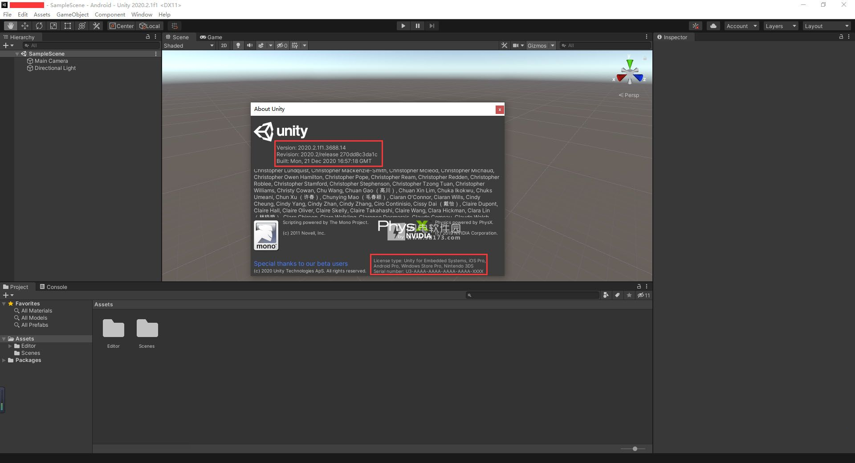Screen dimensions: 855x463
Task: Switch to the Game tab
Action: [211, 37]
